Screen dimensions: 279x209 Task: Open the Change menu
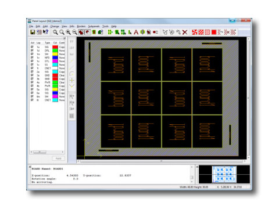tap(55, 26)
